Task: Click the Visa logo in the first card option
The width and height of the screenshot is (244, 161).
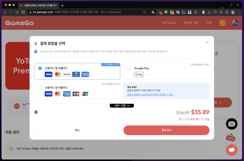Action: pyautogui.click(x=48, y=74)
